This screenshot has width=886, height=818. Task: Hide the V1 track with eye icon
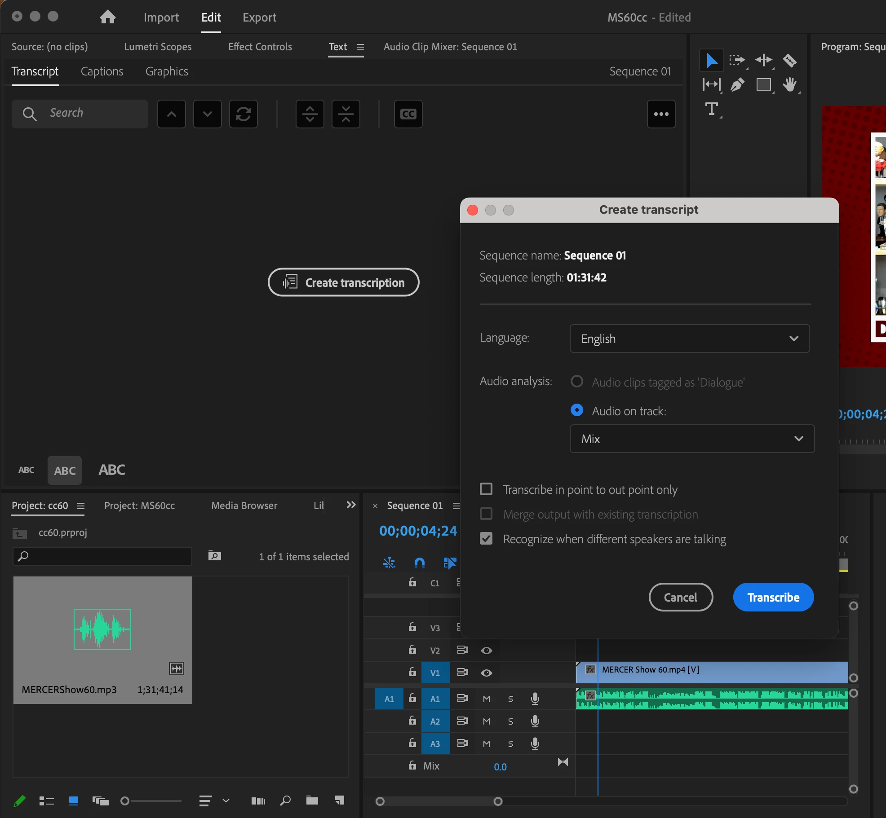click(x=486, y=673)
